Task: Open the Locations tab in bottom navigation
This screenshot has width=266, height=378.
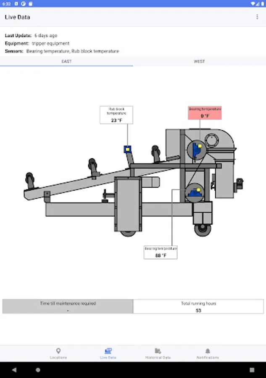Action: [58, 353]
